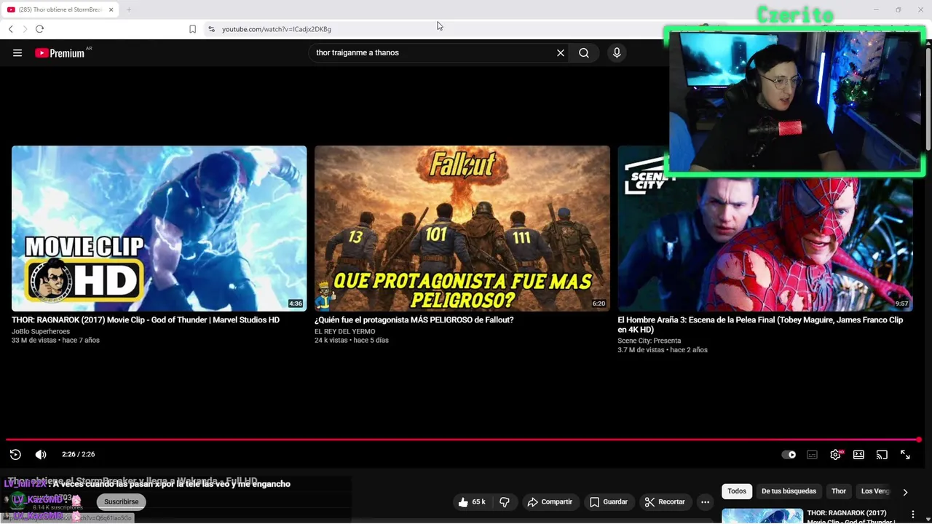The width and height of the screenshot is (932, 524).
Task: Open Scene City: Presenta channel name
Action: point(649,341)
